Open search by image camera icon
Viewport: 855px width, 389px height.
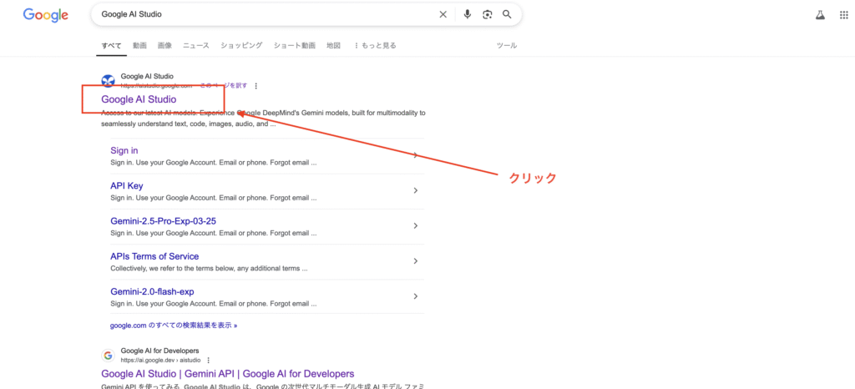488,15
